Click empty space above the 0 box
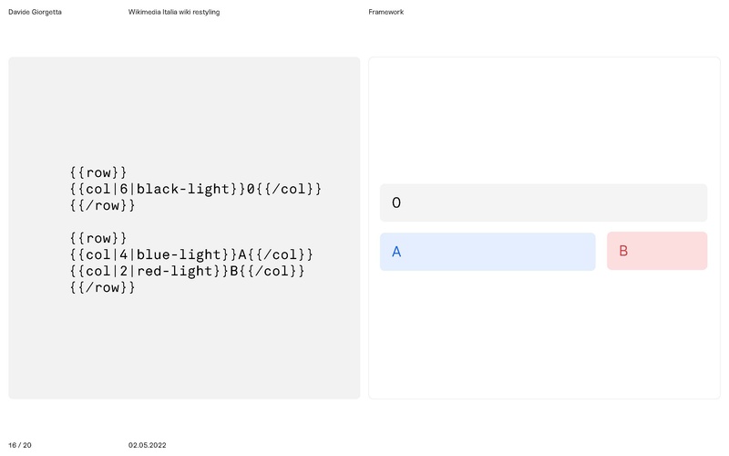This screenshot has width=729, height=456. [543, 119]
